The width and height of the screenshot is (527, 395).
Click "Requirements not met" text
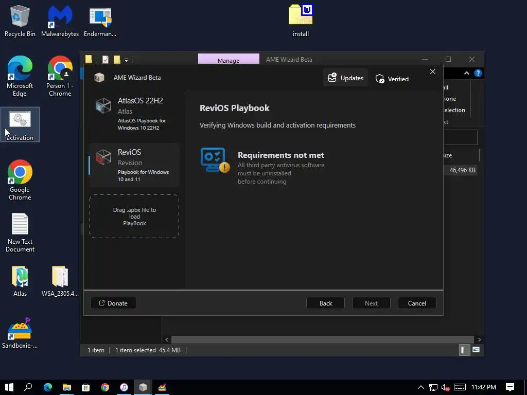click(x=281, y=155)
